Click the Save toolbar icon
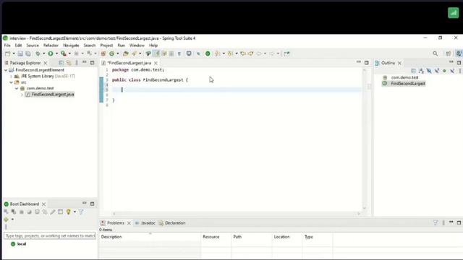This screenshot has width=463, height=260. (20, 53)
